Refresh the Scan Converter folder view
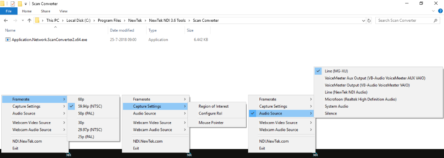The image size is (444, 158). click(369, 20)
